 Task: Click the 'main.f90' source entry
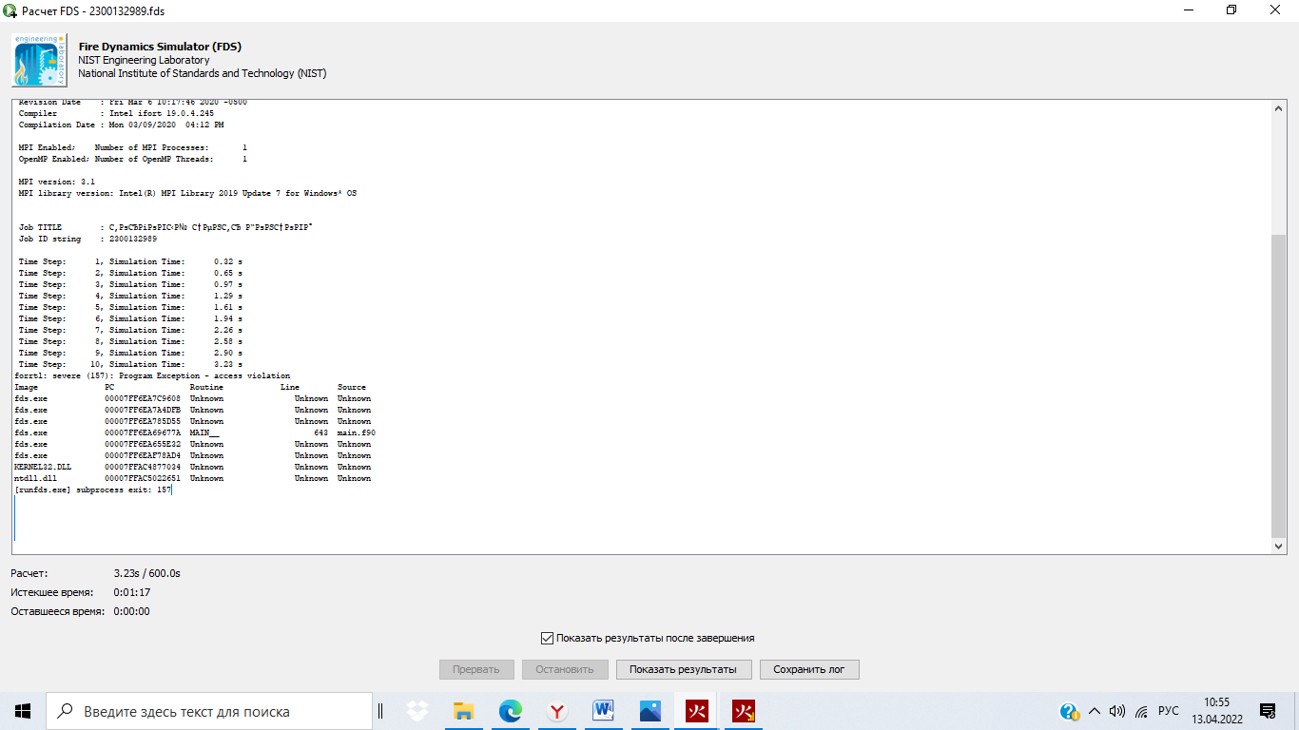[x=357, y=432]
